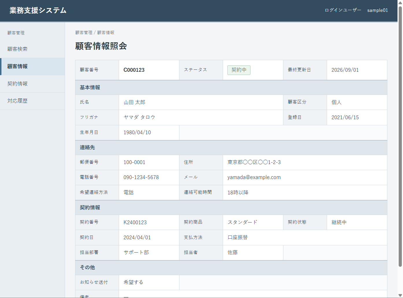The width and height of the screenshot is (403, 298).
Task: Click the email yamada@example.com
Action: (x=254, y=177)
